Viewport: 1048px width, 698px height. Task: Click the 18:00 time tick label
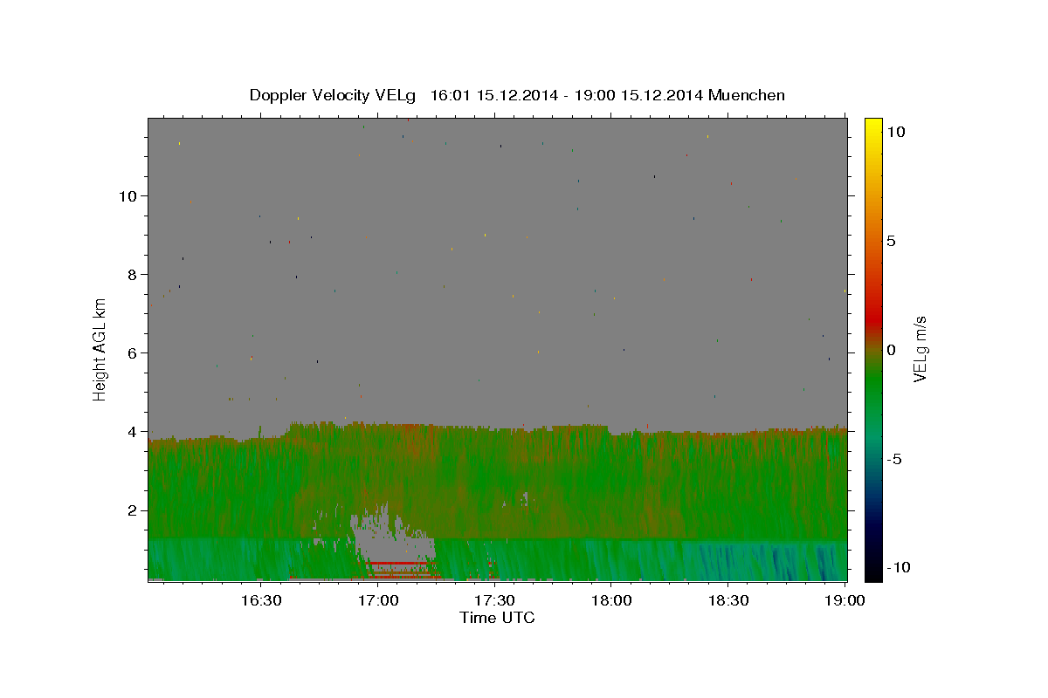click(610, 600)
